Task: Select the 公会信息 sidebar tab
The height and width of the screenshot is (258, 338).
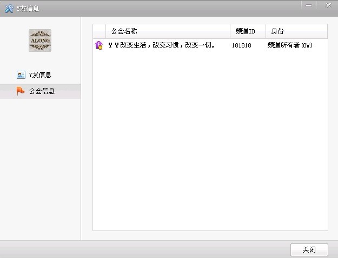Action: 41,91
